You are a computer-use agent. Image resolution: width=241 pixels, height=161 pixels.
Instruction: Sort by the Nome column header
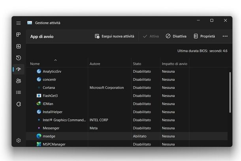point(35,64)
